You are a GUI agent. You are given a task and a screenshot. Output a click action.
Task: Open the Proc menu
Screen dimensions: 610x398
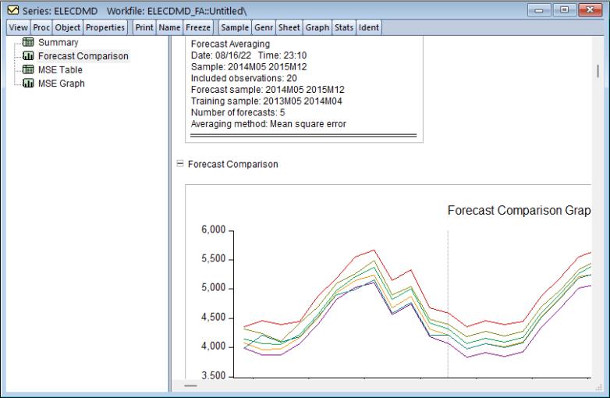point(41,27)
